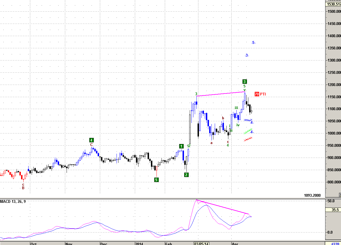
Task: Select the magenta trendline on the price chart
Action: click(x=221, y=94)
